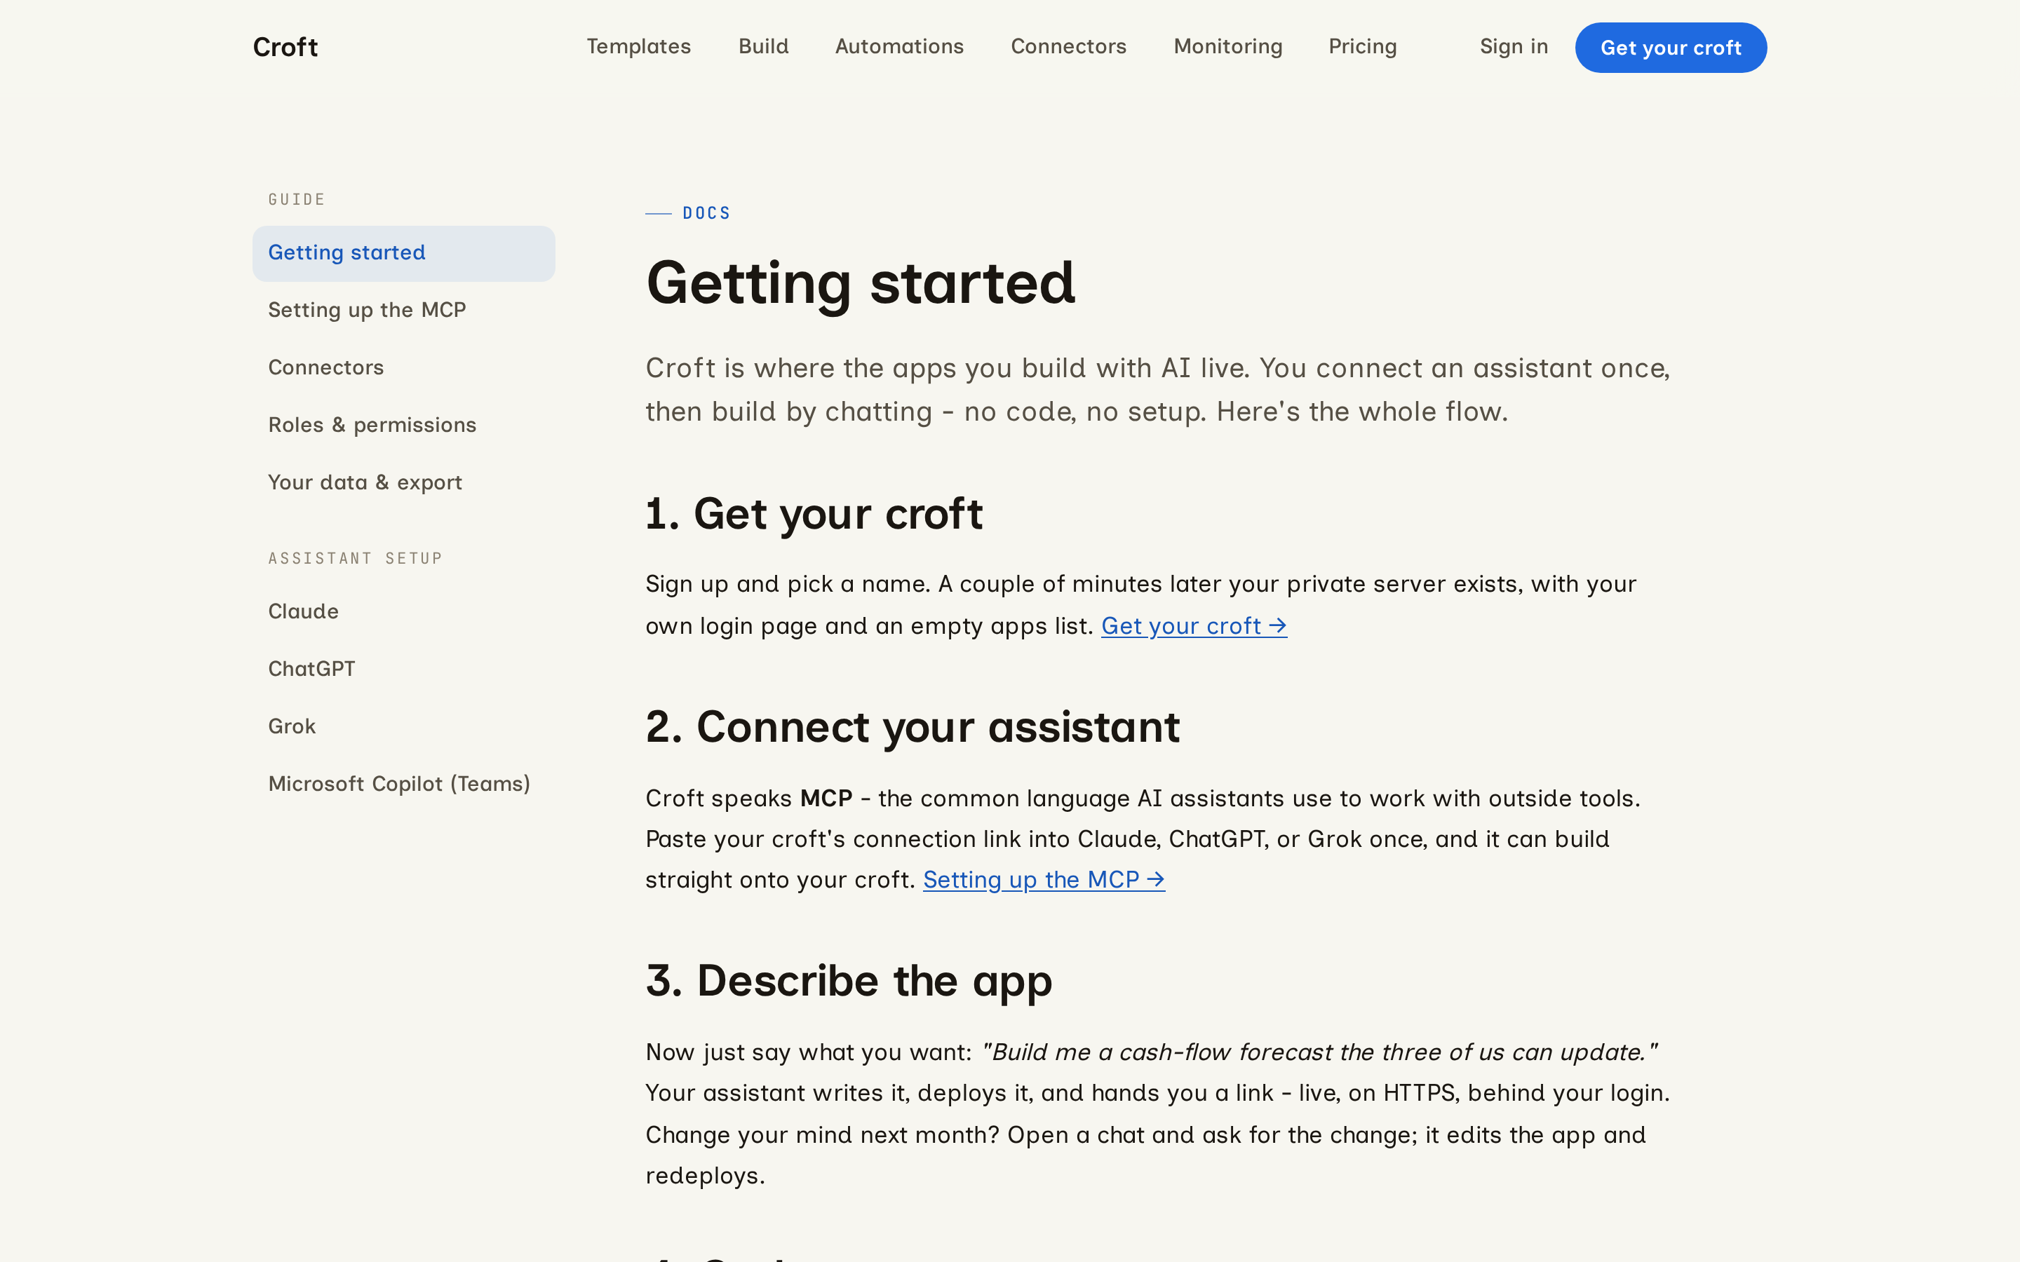Click the Croft logo in header
This screenshot has height=1262, width=2020.
[285, 47]
